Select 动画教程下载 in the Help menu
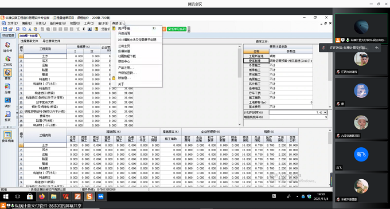Image resolution: width=390 pixels, height=209 pixels. point(136,56)
